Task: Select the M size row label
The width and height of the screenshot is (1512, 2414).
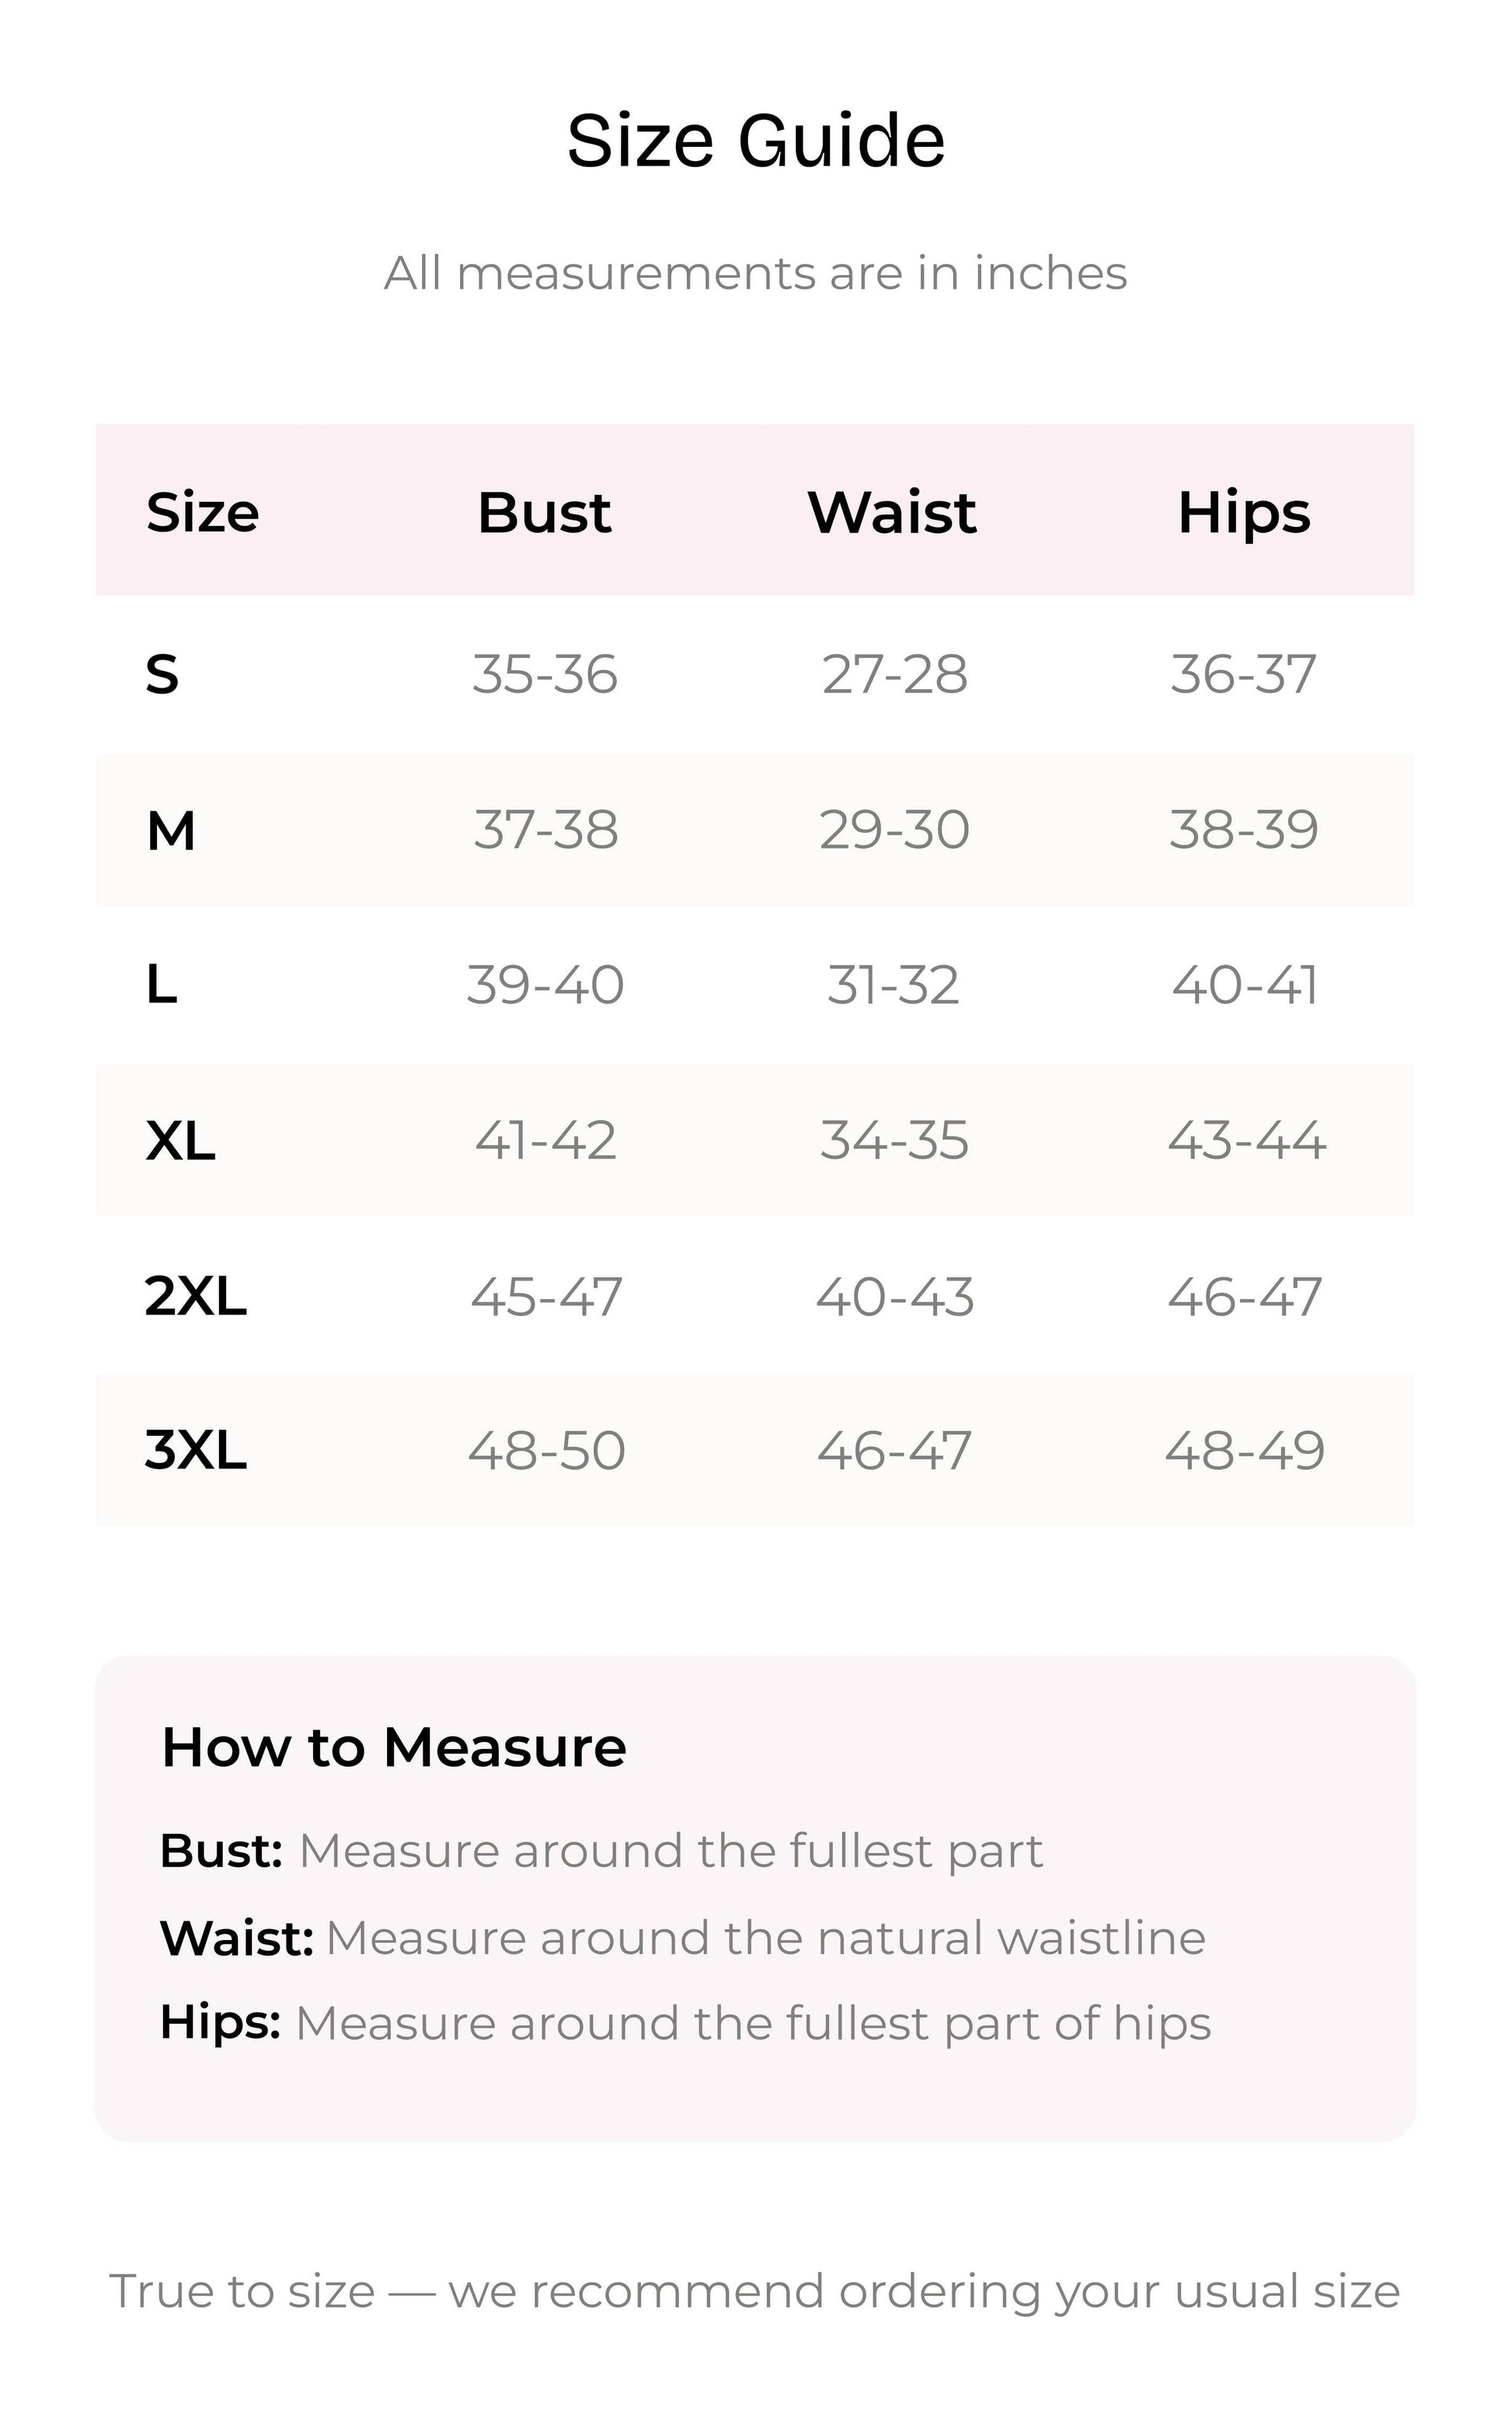Action: 171,830
